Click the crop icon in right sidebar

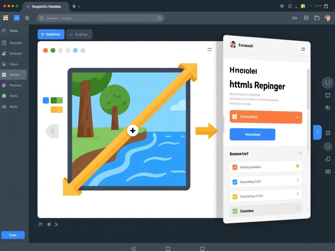(x=328, y=95)
